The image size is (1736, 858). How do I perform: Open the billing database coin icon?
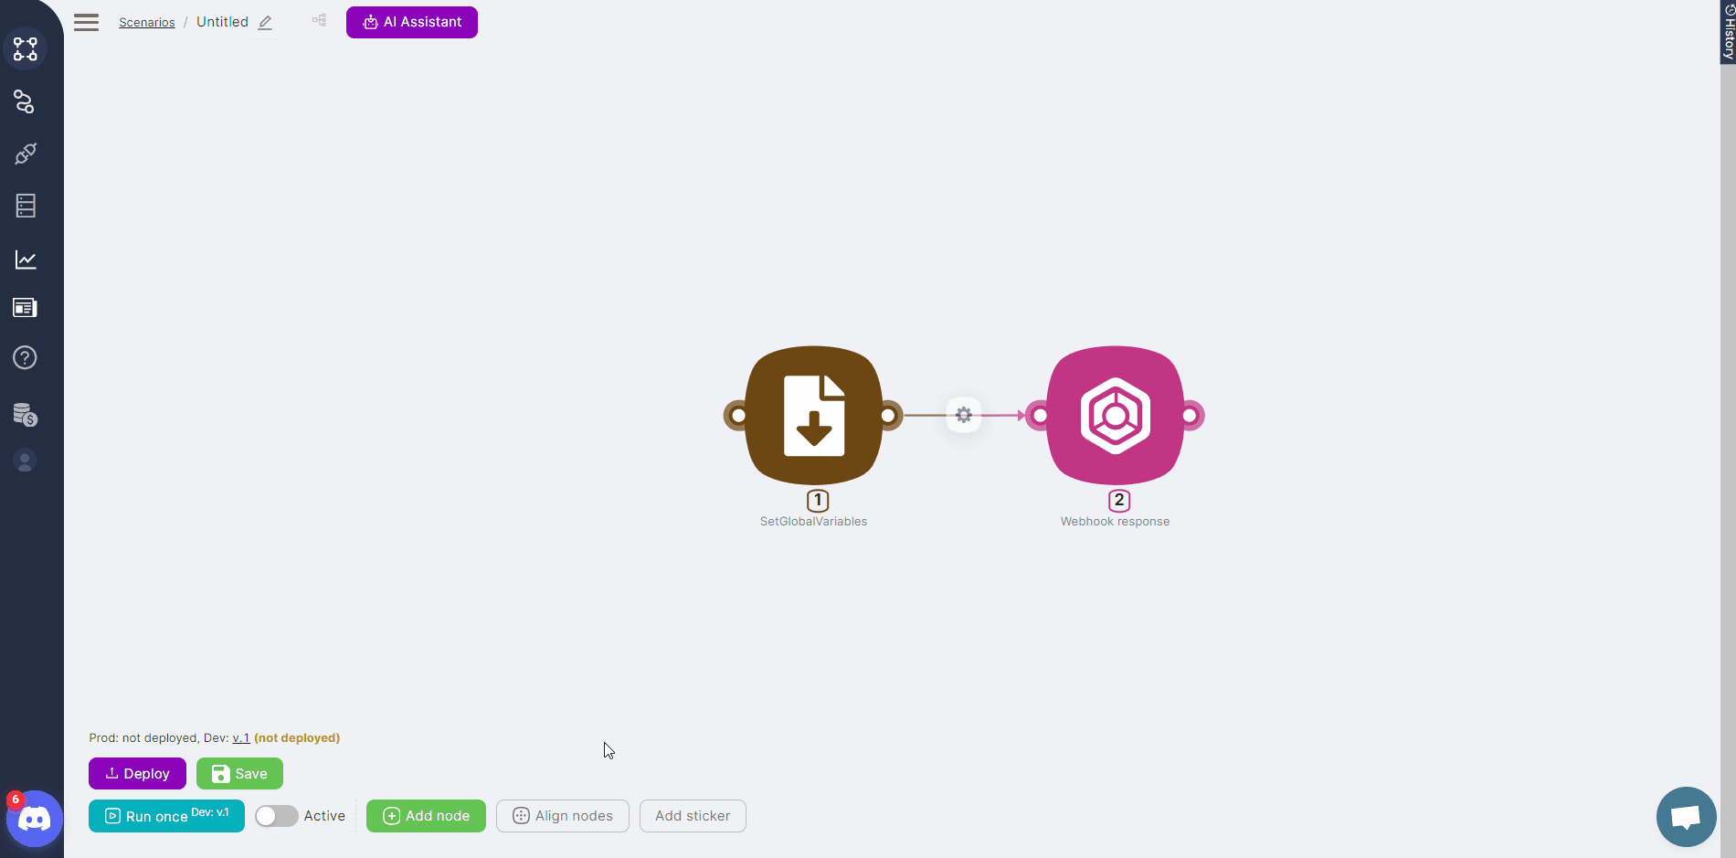(x=25, y=415)
